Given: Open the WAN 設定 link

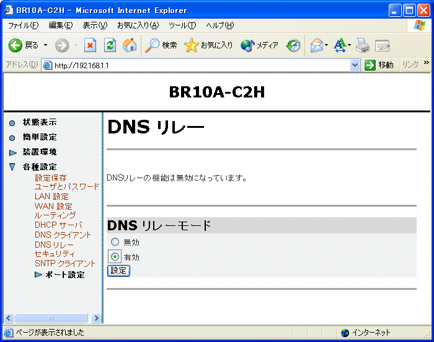Looking at the screenshot, I should [53, 206].
